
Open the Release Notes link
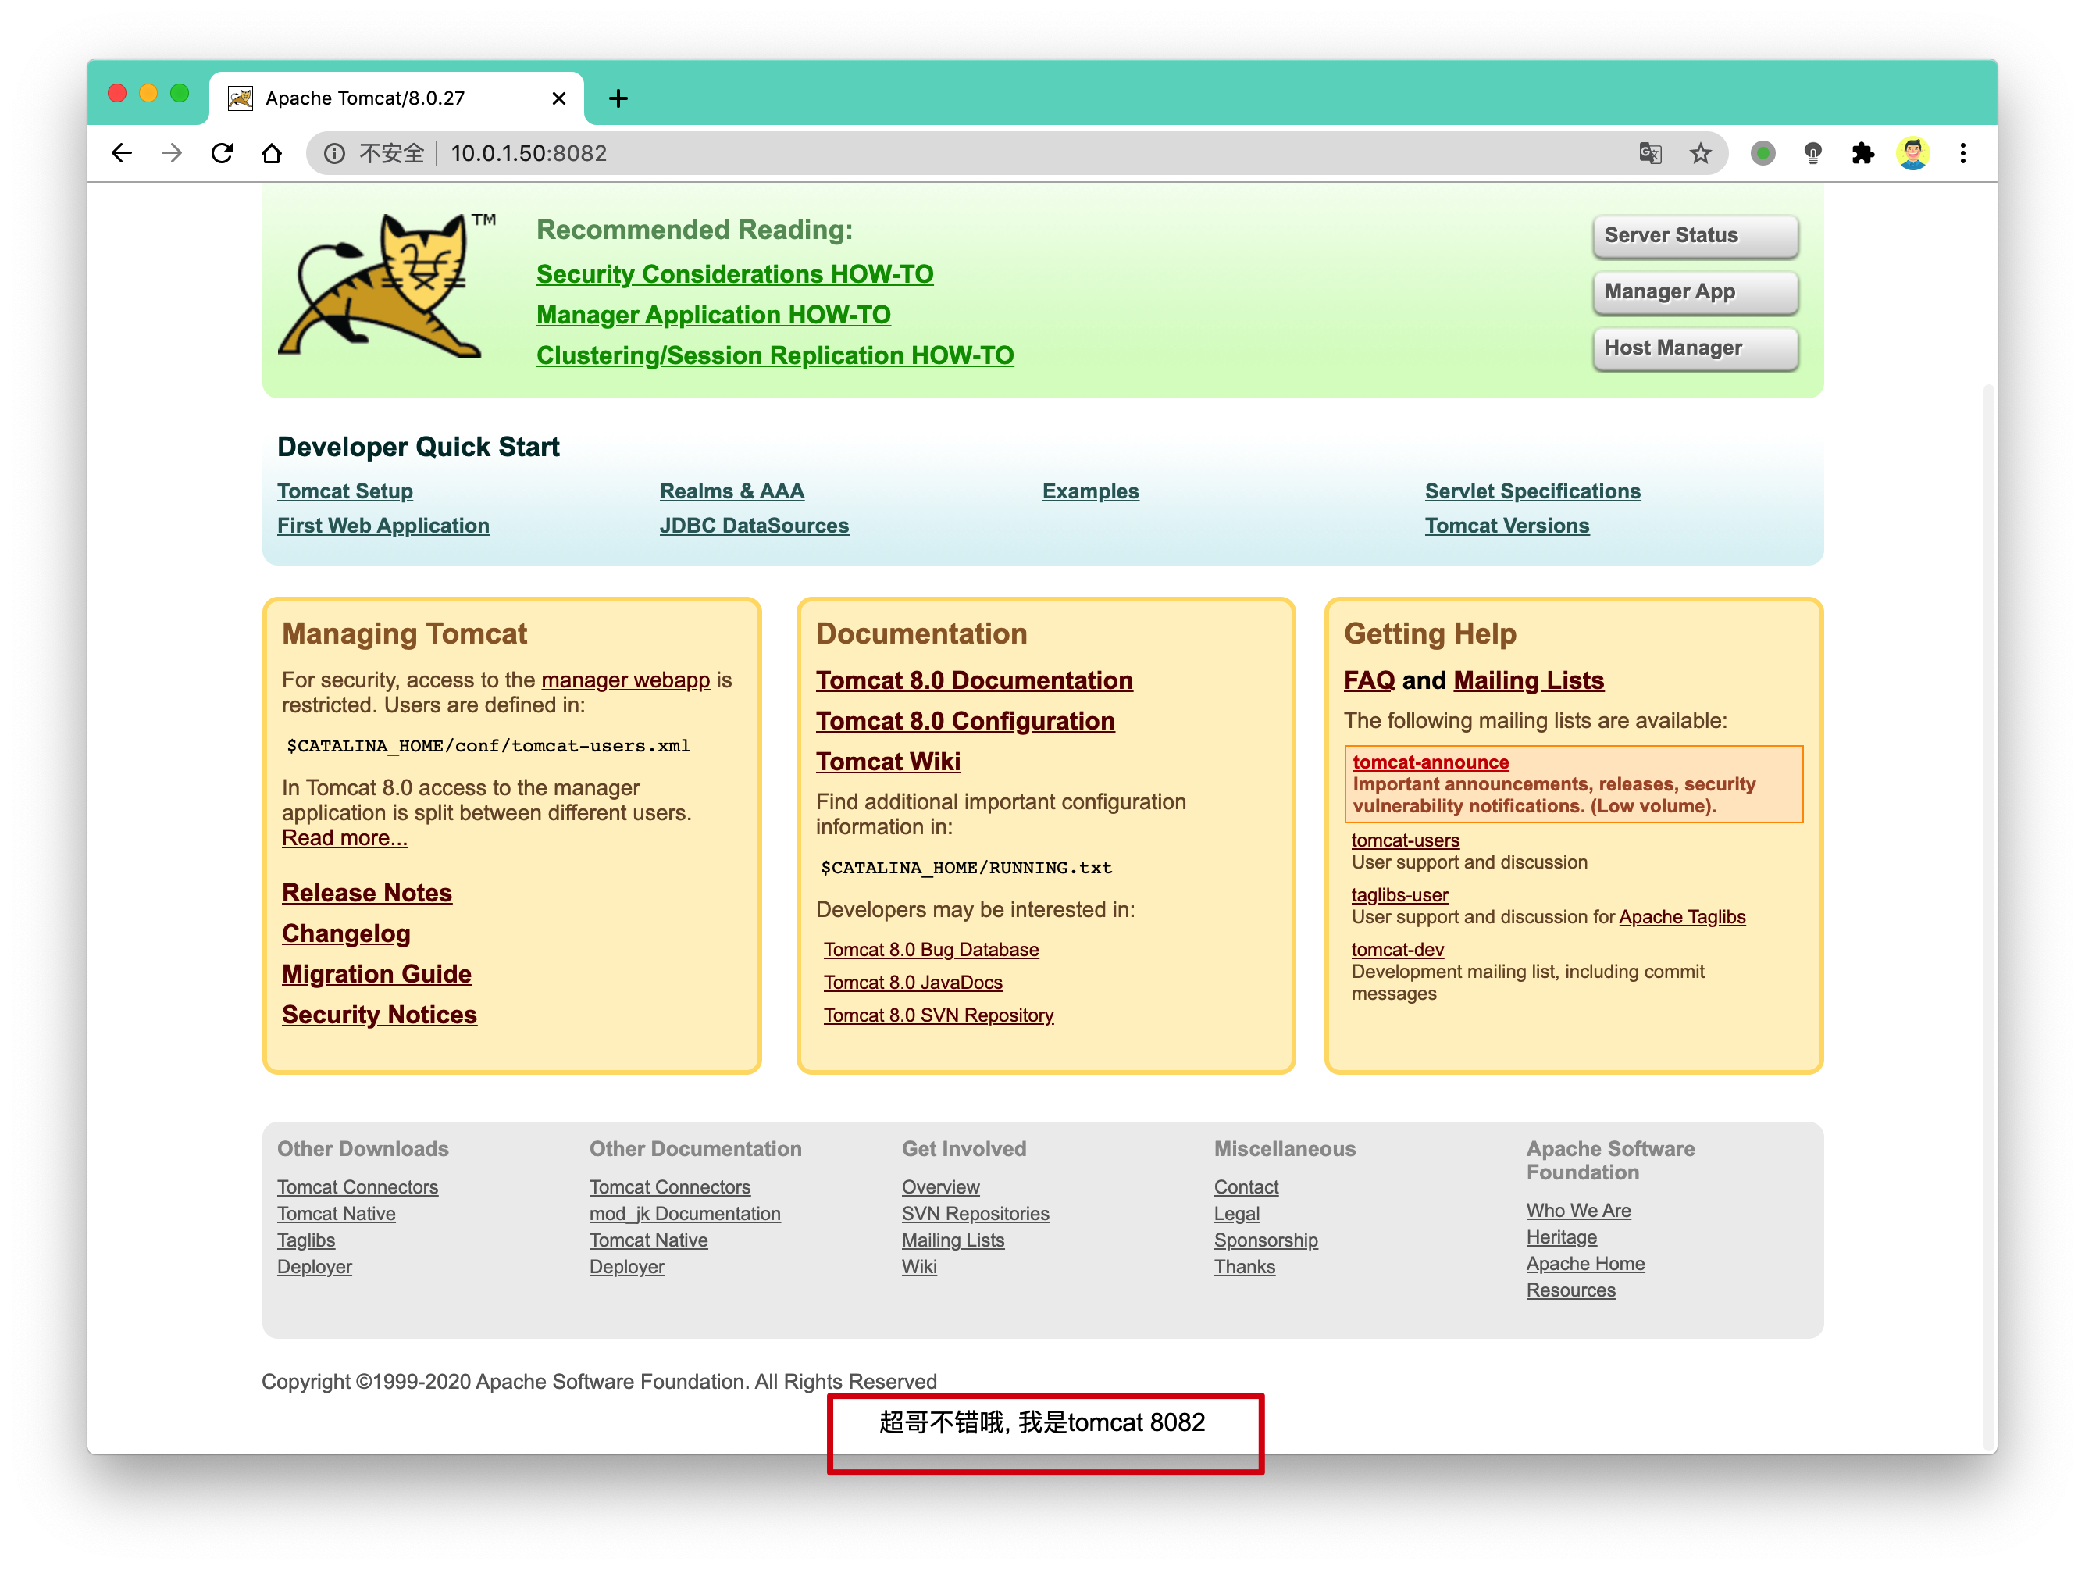click(x=367, y=893)
